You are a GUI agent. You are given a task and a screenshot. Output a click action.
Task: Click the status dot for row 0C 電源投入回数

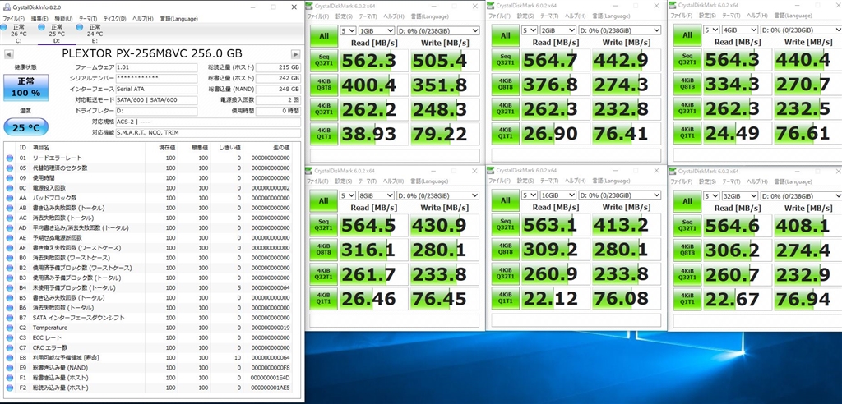9,188
